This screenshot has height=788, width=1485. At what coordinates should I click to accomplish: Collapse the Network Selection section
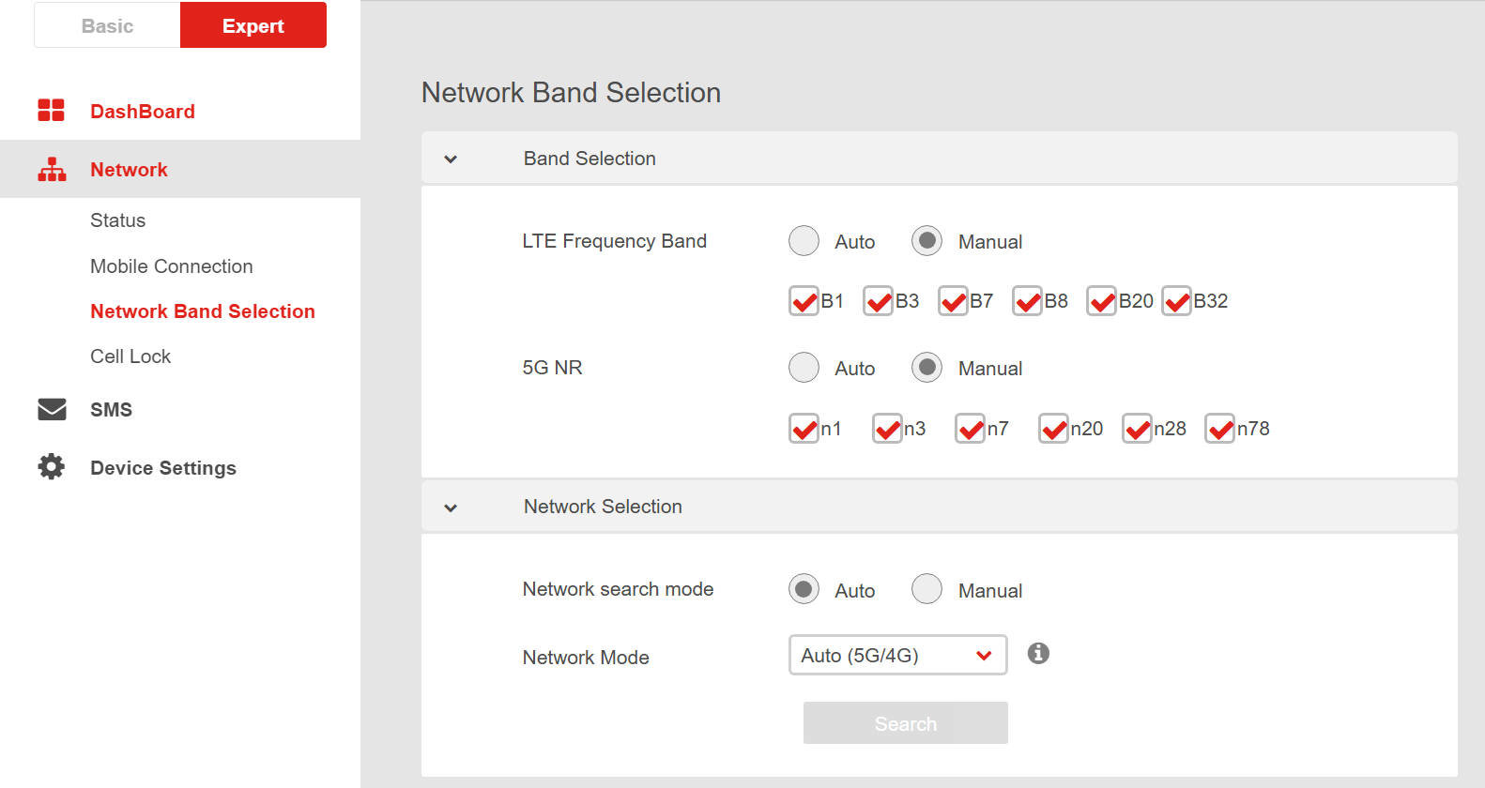(x=451, y=508)
